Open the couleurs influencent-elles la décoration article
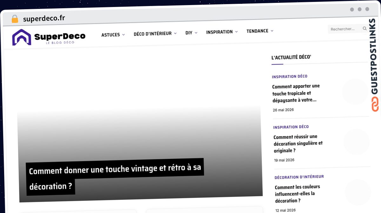This screenshot has width=381, height=213. point(297,194)
